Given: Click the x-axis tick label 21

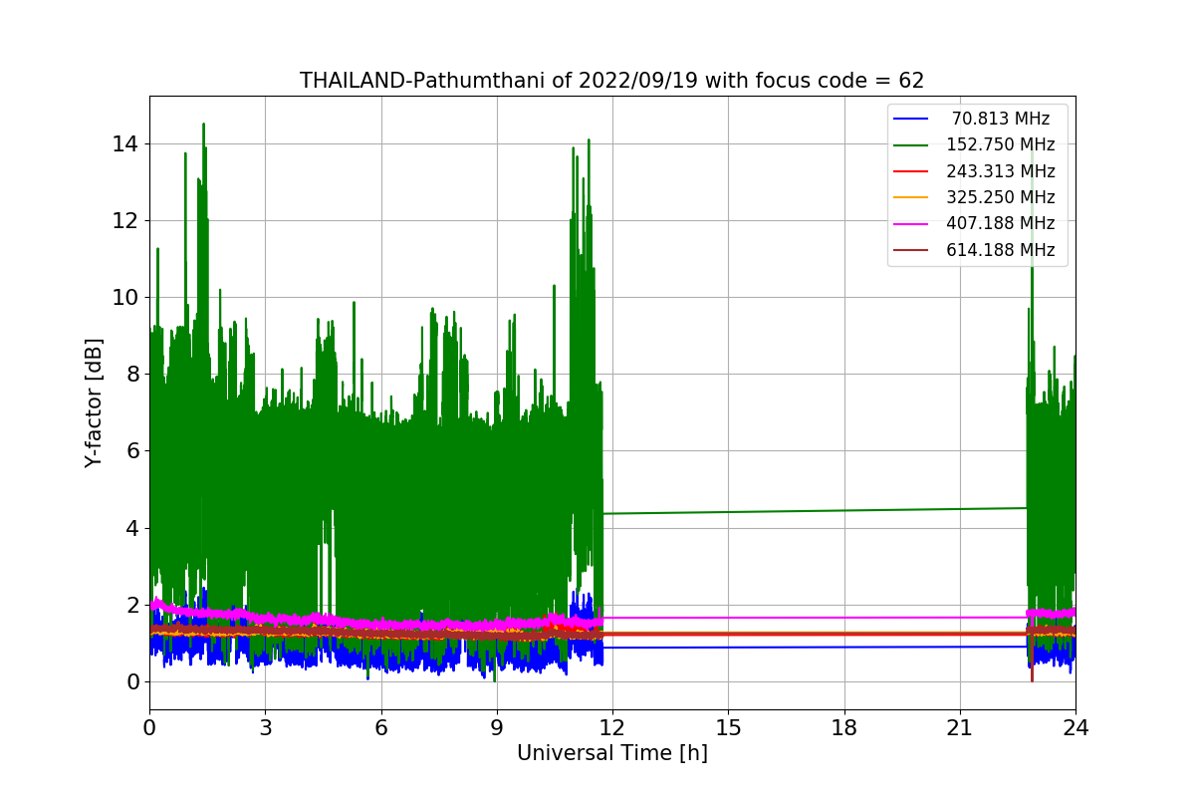Looking at the screenshot, I should click(x=960, y=728).
